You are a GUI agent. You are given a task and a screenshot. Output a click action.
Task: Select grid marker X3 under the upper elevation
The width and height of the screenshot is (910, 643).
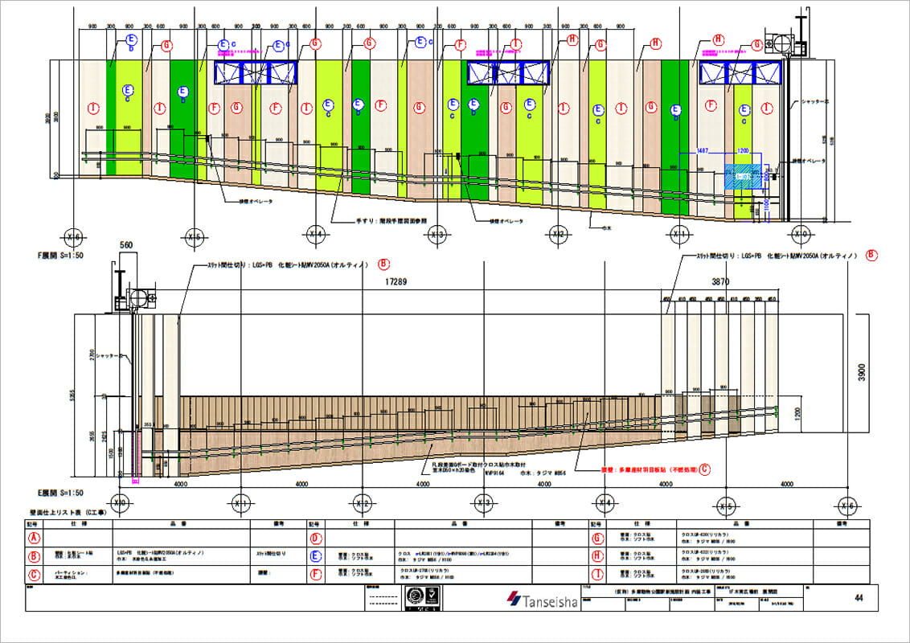click(437, 235)
